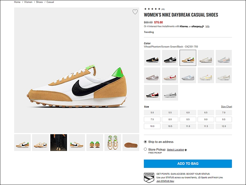
Task: Choose size 7.5
Action: click(152, 119)
